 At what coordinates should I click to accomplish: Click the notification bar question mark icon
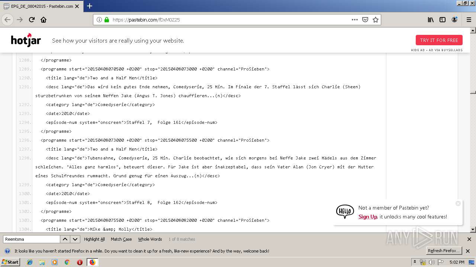(x=7, y=251)
